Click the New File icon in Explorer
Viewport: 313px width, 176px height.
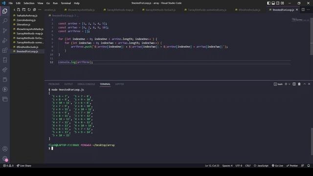click(19, 10)
